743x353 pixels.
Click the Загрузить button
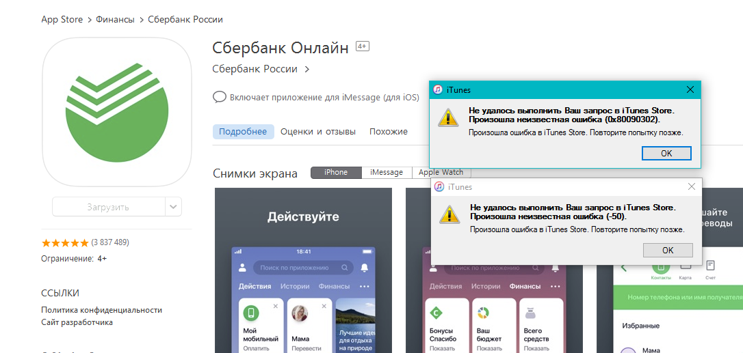[x=108, y=207]
